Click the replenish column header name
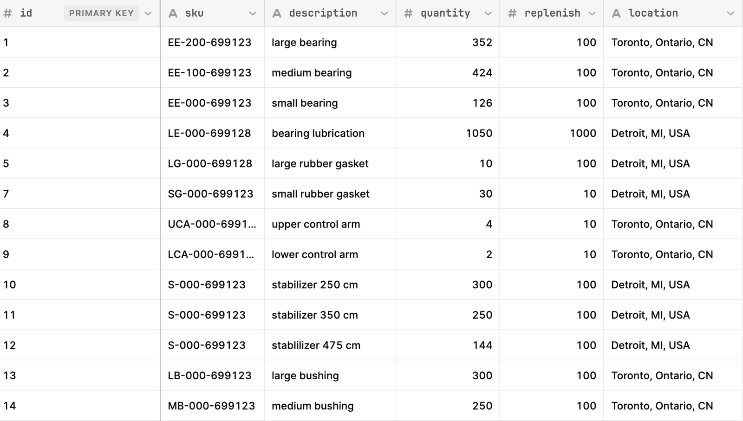The image size is (743, 421). [553, 13]
